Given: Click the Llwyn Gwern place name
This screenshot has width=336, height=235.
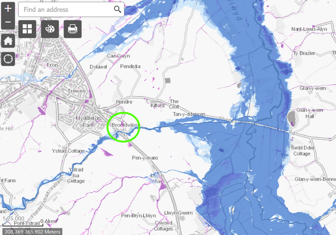Looking at the screenshot, I should tap(178, 213).
